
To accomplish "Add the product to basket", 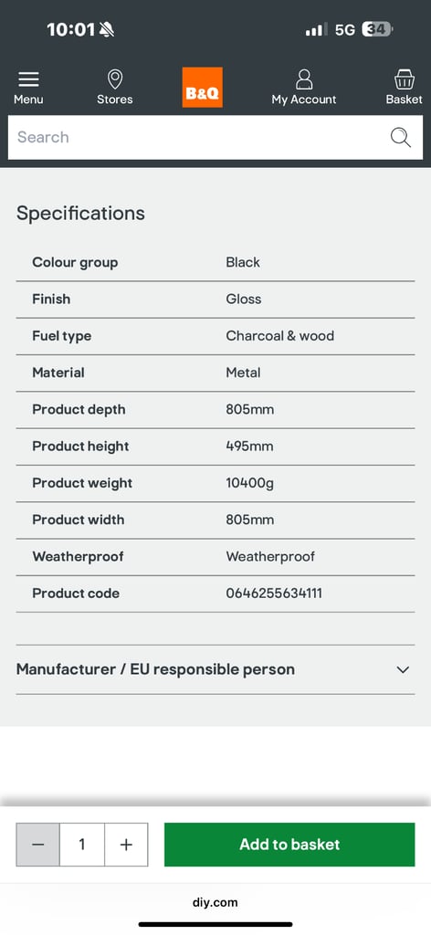I will [289, 845].
